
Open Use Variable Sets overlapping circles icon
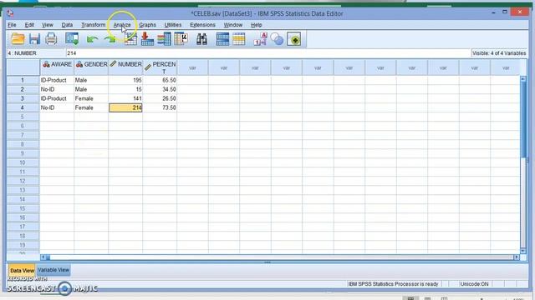click(277, 39)
